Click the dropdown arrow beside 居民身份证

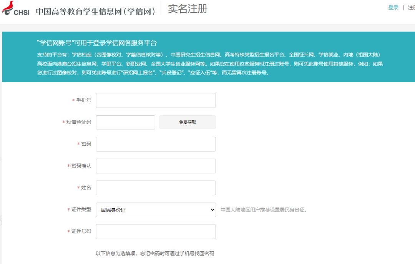tap(211, 209)
